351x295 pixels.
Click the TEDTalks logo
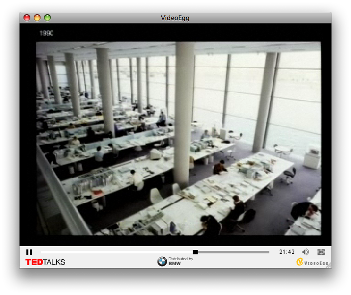tap(45, 262)
